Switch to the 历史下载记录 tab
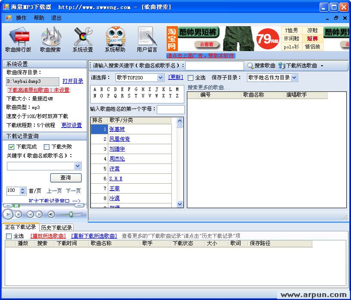 (x=56, y=227)
